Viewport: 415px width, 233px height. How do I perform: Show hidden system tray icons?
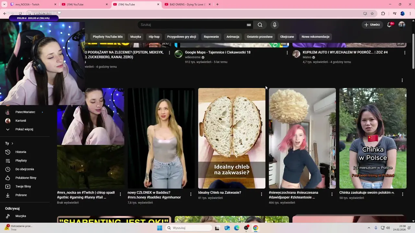[x=369, y=228]
